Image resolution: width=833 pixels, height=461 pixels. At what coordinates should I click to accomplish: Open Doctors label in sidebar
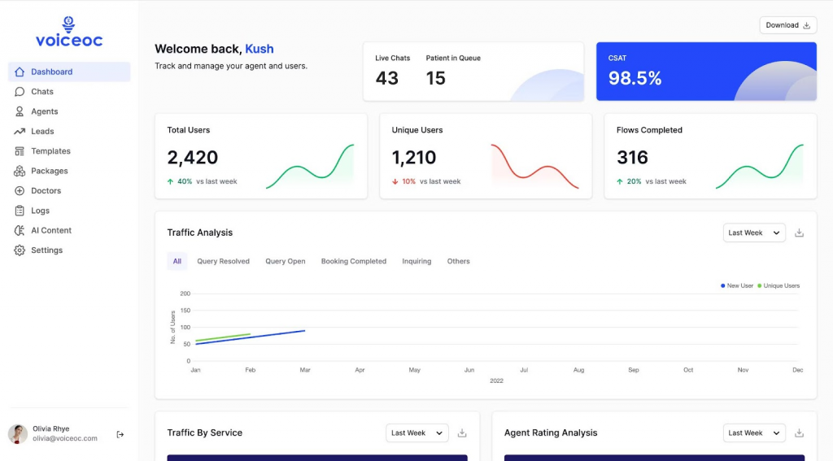click(46, 191)
